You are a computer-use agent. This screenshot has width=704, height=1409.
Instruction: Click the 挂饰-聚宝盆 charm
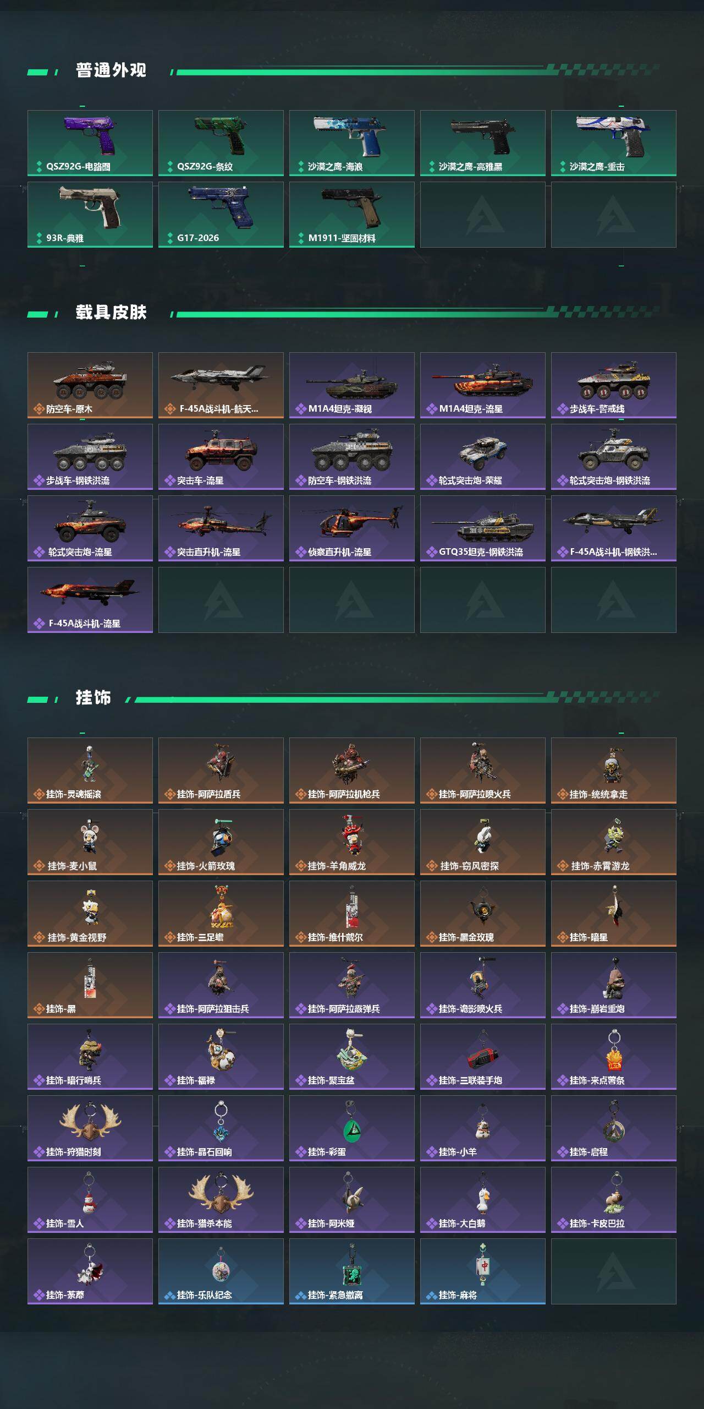[352, 1057]
